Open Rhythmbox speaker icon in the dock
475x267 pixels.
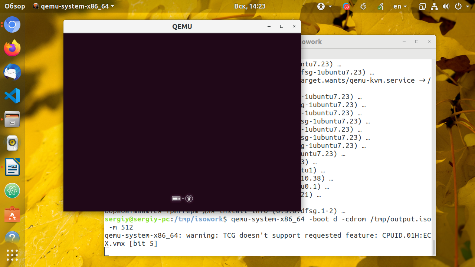[12, 143]
